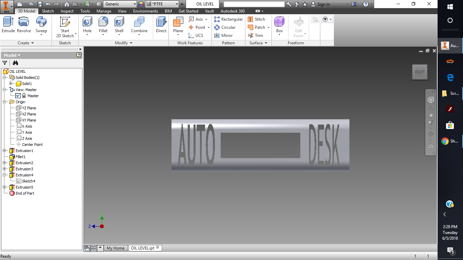Viewport: 463px width, 260px height.
Task: Click the Save icon in quick access toolbar
Action: [x=40, y=4]
